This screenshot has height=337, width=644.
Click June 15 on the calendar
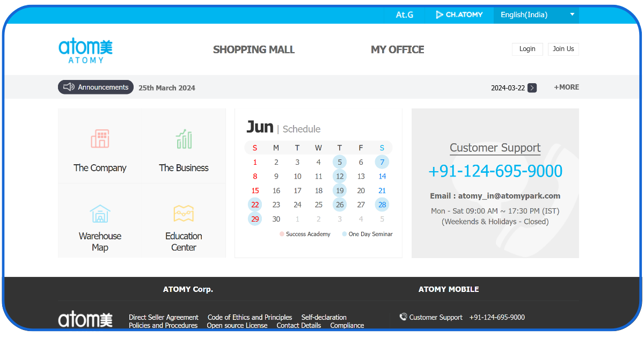[x=255, y=191]
